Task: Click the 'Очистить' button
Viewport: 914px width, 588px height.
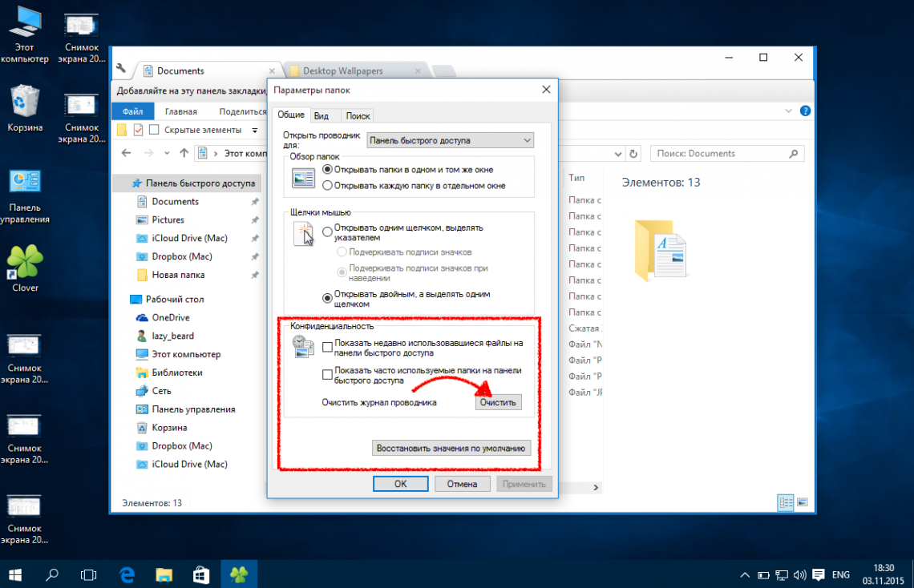Action: pyautogui.click(x=498, y=402)
